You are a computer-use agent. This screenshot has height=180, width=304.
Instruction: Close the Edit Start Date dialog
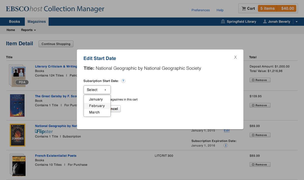tap(235, 57)
